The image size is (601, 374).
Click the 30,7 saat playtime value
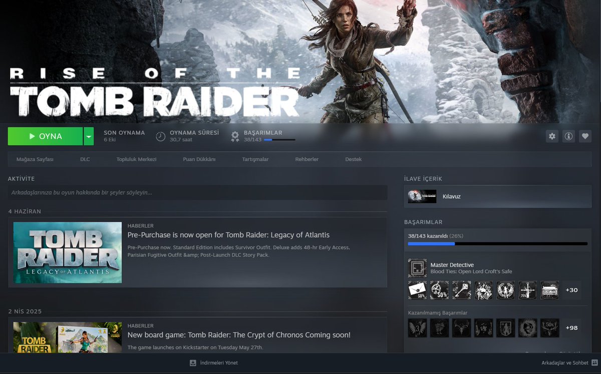[x=181, y=140]
